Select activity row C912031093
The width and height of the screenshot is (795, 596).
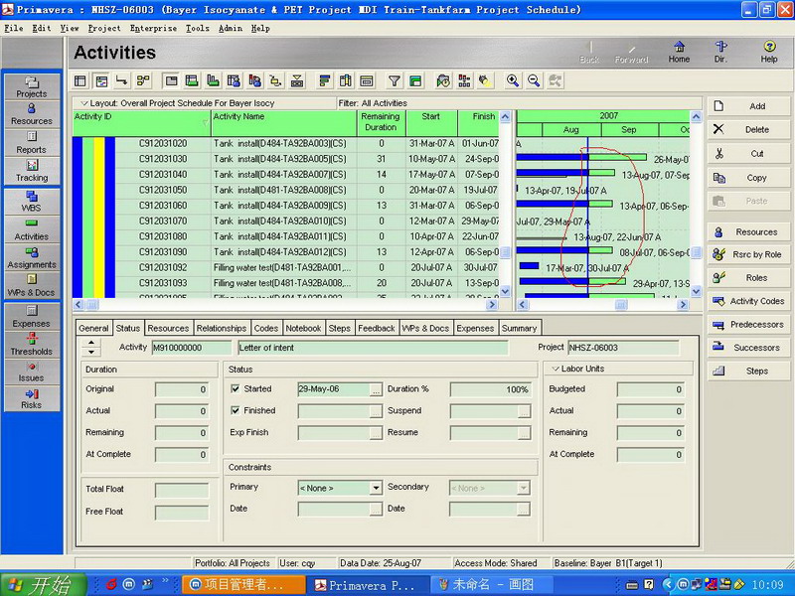[x=286, y=283]
